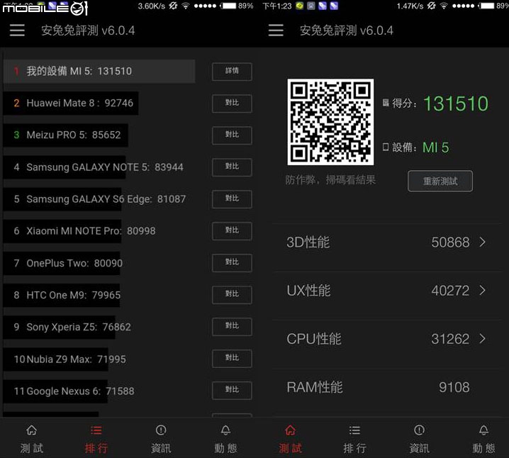Tap title 安兔兔評測 v6.0.4 on right screen

[x=347, y=30]
